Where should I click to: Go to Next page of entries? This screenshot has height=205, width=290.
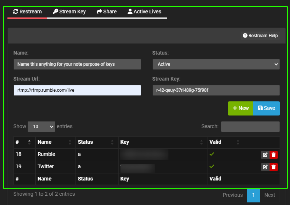point(270,195)
